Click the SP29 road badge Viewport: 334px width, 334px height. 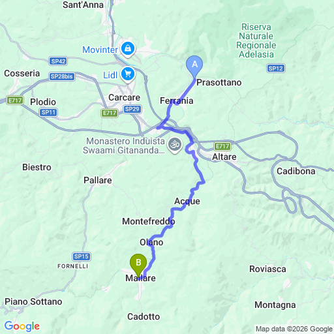pos(132,109)
